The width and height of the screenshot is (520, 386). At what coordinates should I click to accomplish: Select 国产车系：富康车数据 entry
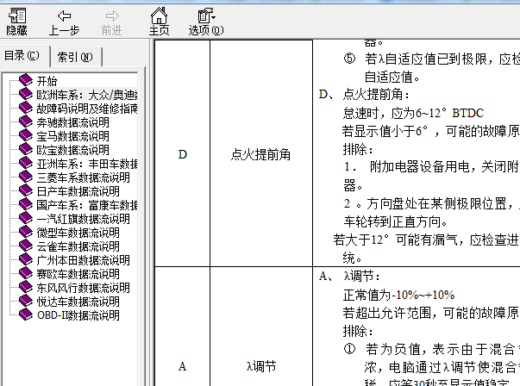(x=86, y=205)
